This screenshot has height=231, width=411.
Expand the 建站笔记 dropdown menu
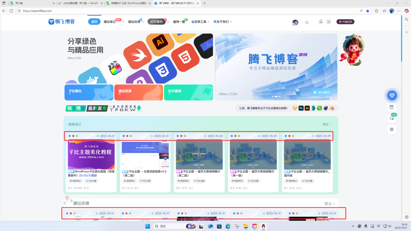tap(110, 21)
